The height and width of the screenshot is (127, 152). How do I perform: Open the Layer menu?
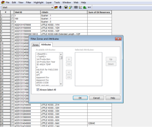[49, 2]
